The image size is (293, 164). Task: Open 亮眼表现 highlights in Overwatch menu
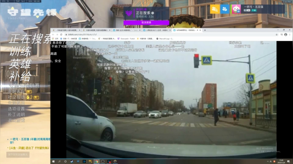(16, 91)
